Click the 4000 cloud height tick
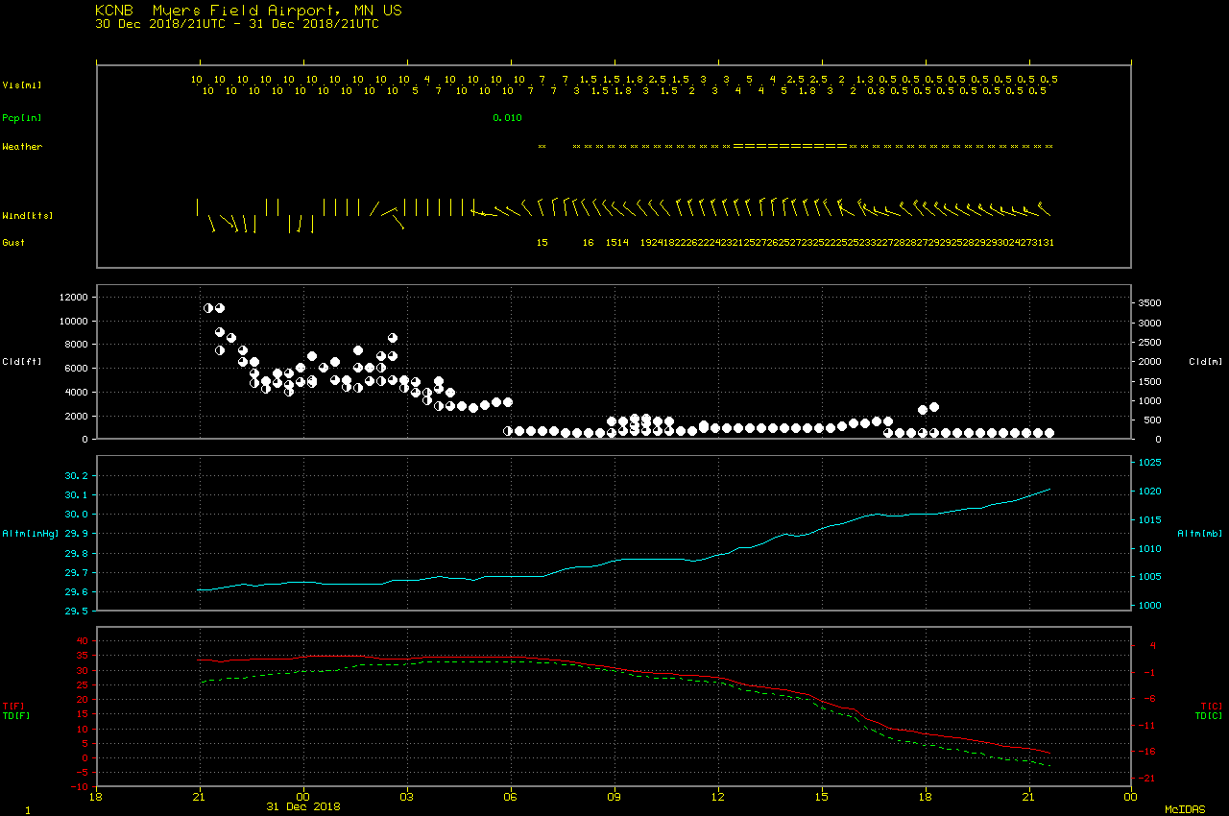This screenshot has width=1229, height=816. (76, 392)
